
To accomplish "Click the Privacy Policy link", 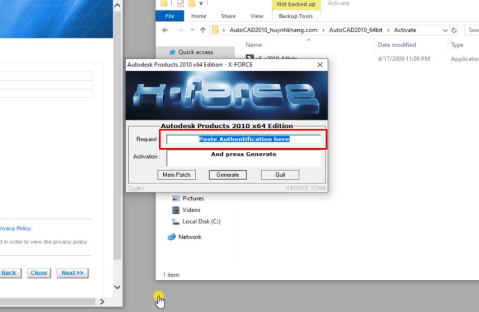I will (x=14, y=228).
